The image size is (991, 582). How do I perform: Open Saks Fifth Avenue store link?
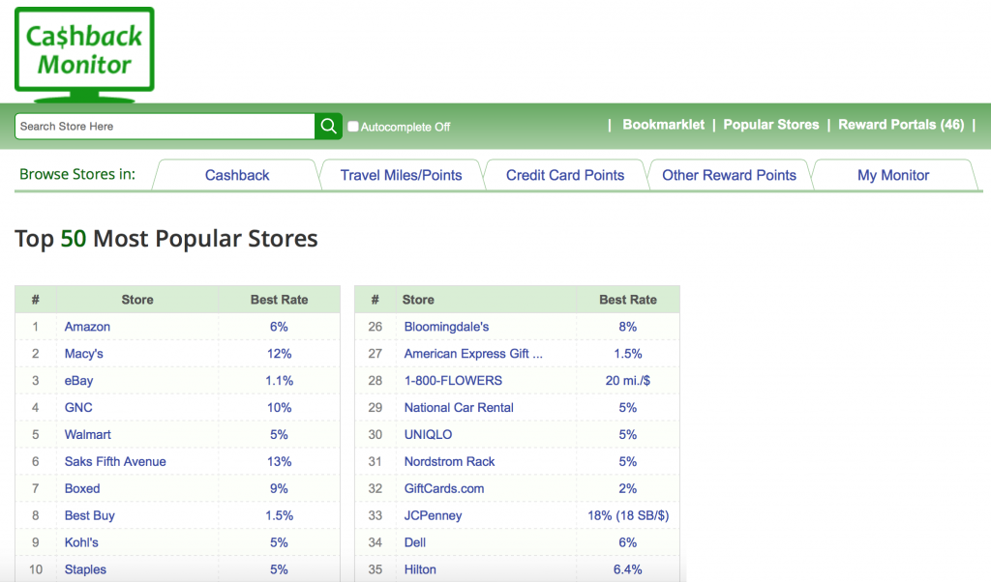click(x=115, y=461)
